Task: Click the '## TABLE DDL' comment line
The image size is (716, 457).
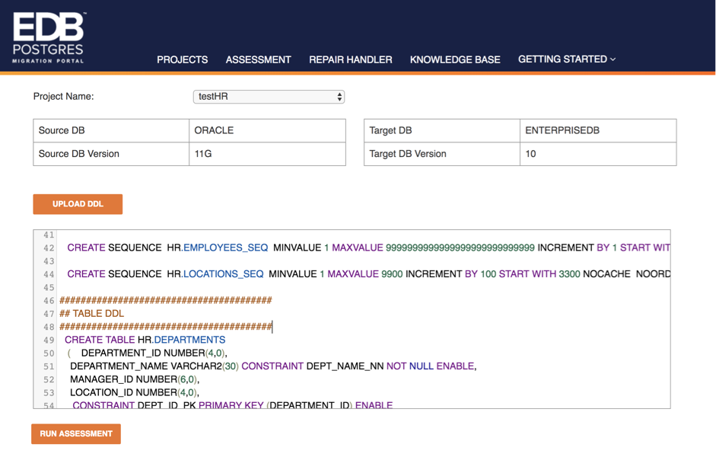Action: pyautogui.click(x=91, y=314)
